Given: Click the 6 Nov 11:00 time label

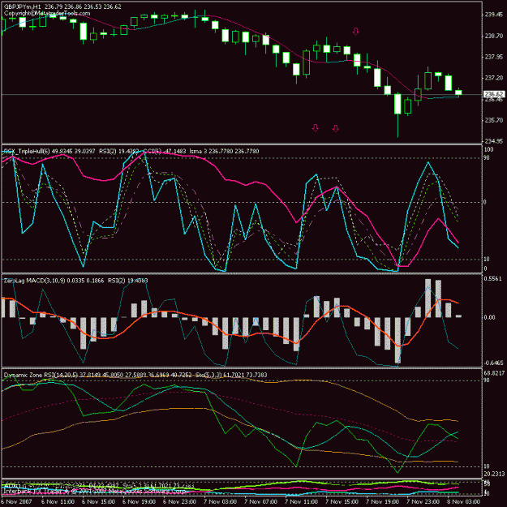Looking at the screenshot, I should tap(58, 501).
